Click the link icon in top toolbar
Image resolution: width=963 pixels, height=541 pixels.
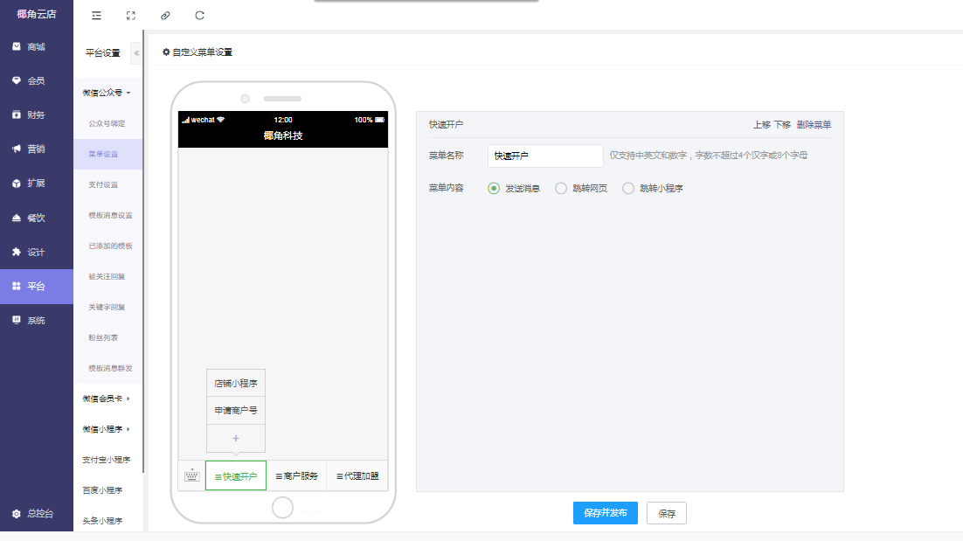pyautogui.click(x=165, y=16)
